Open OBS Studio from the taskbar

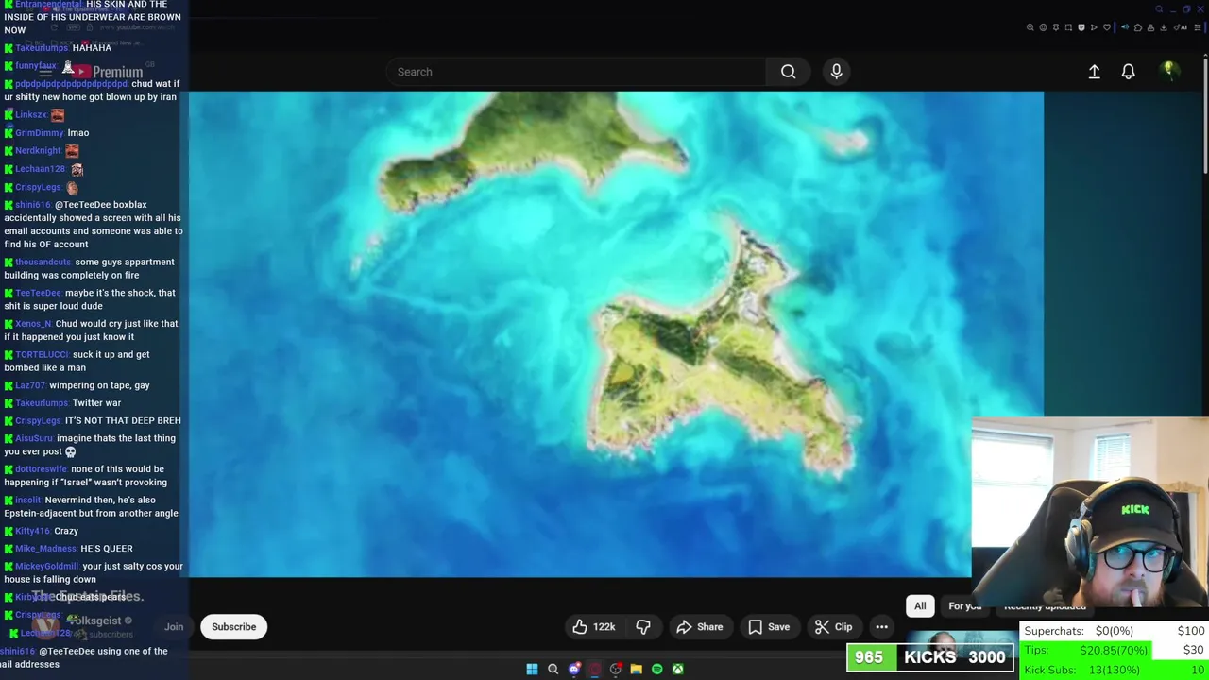coord(616,669)
